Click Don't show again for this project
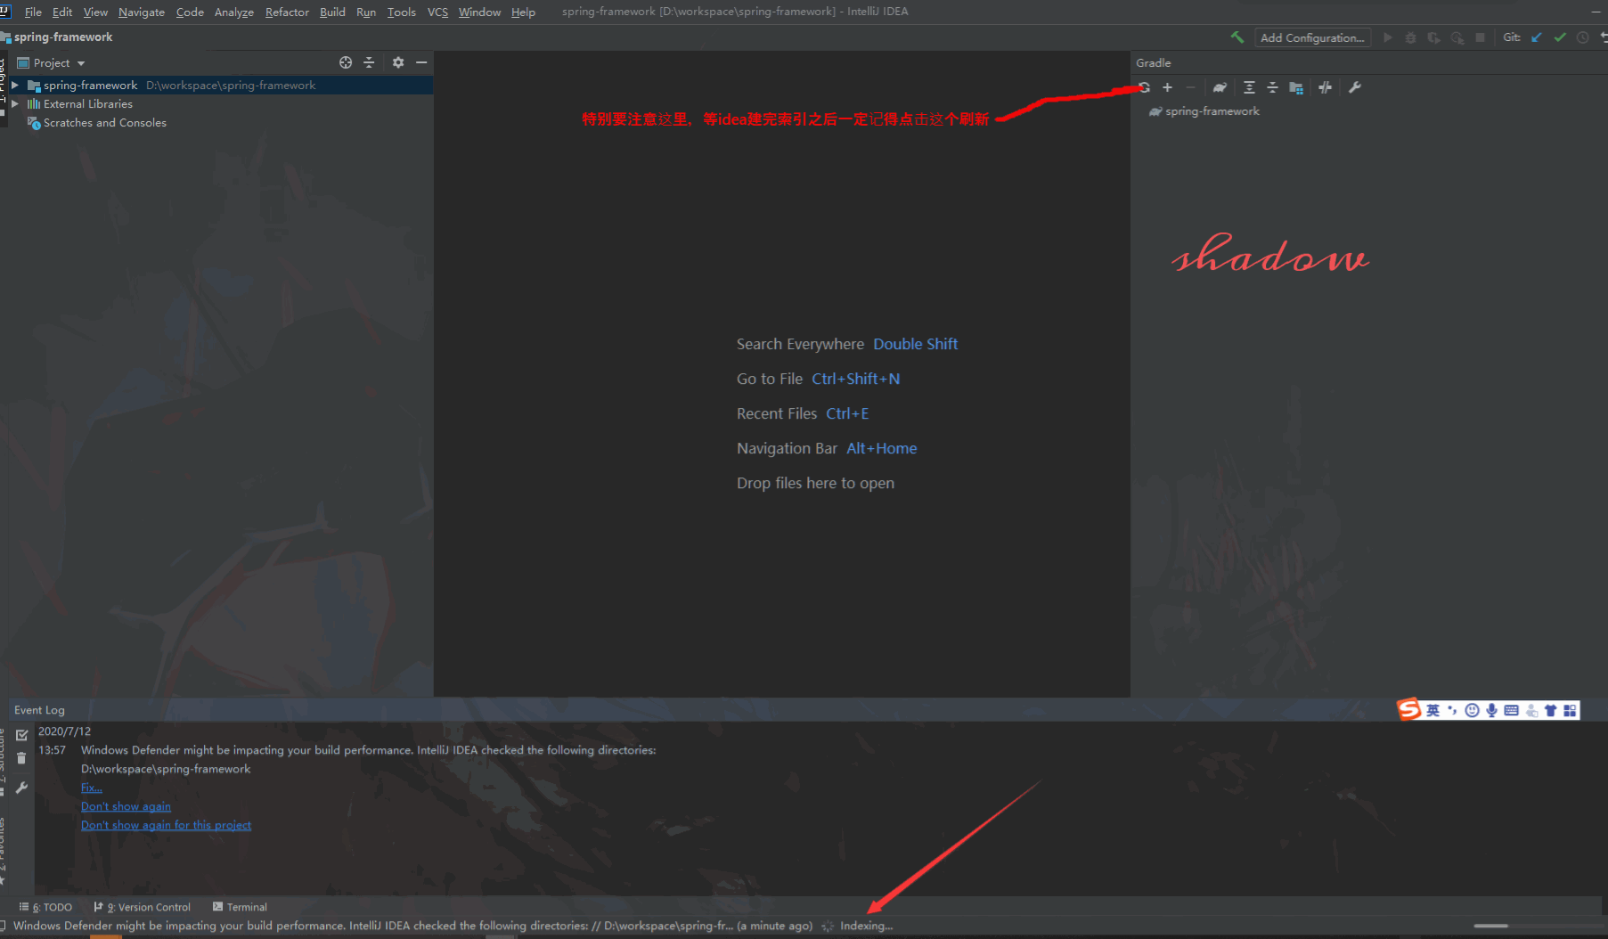This screenshot has height=939, width=1608. pos(166,825)
